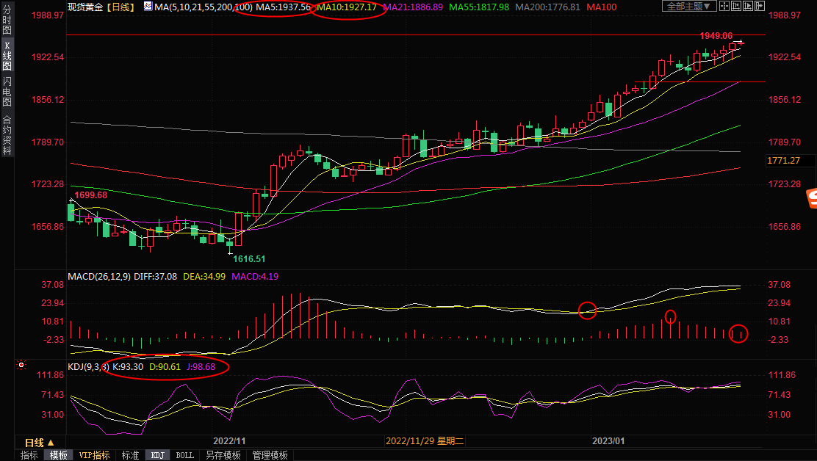Click the orange S logo at right edge
This screenshot has height=461, width=817.
(x=811, y=197)
